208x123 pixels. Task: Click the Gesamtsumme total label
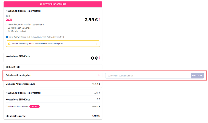point(16,116)
